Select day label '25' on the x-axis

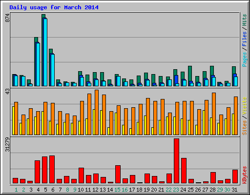[x=190, y=190]
